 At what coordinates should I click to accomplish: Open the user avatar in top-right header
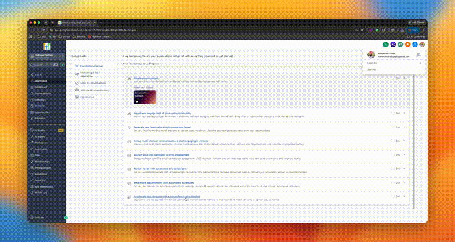pyautogui.click(x=422, y=44)
